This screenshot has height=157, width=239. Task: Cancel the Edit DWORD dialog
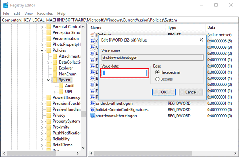pos(191,92)
